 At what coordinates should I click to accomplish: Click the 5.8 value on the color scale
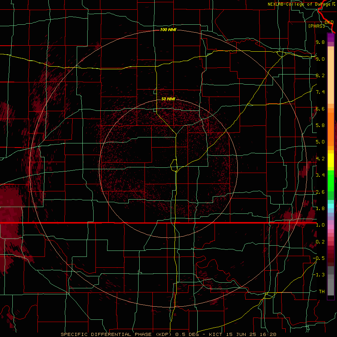(x=320, y=125)
